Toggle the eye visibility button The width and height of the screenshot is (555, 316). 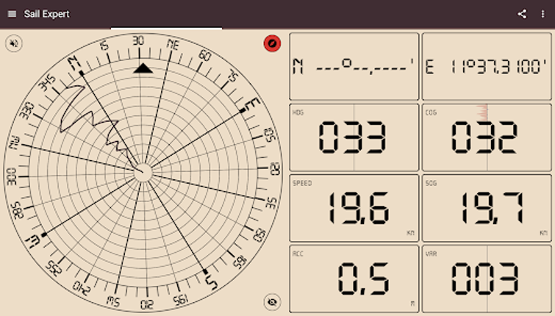(x=272, y=301)
